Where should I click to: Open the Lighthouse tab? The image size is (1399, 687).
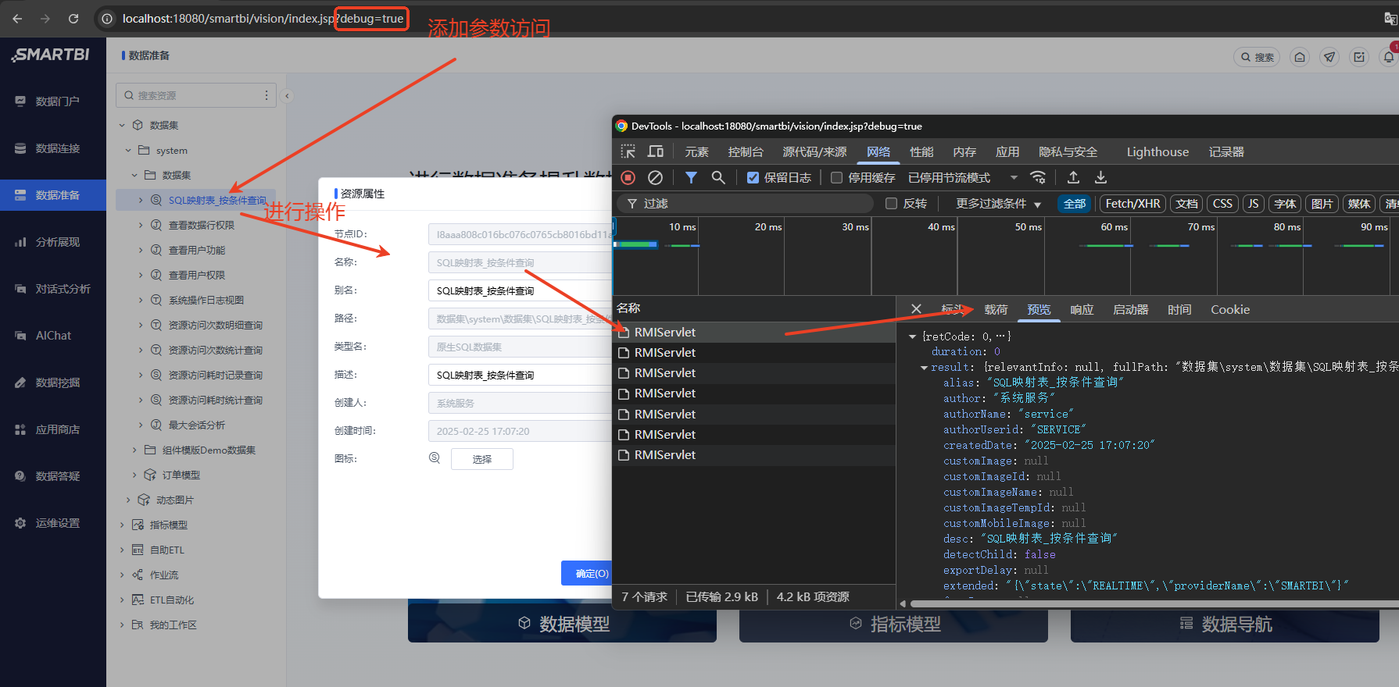point(1157,152)
